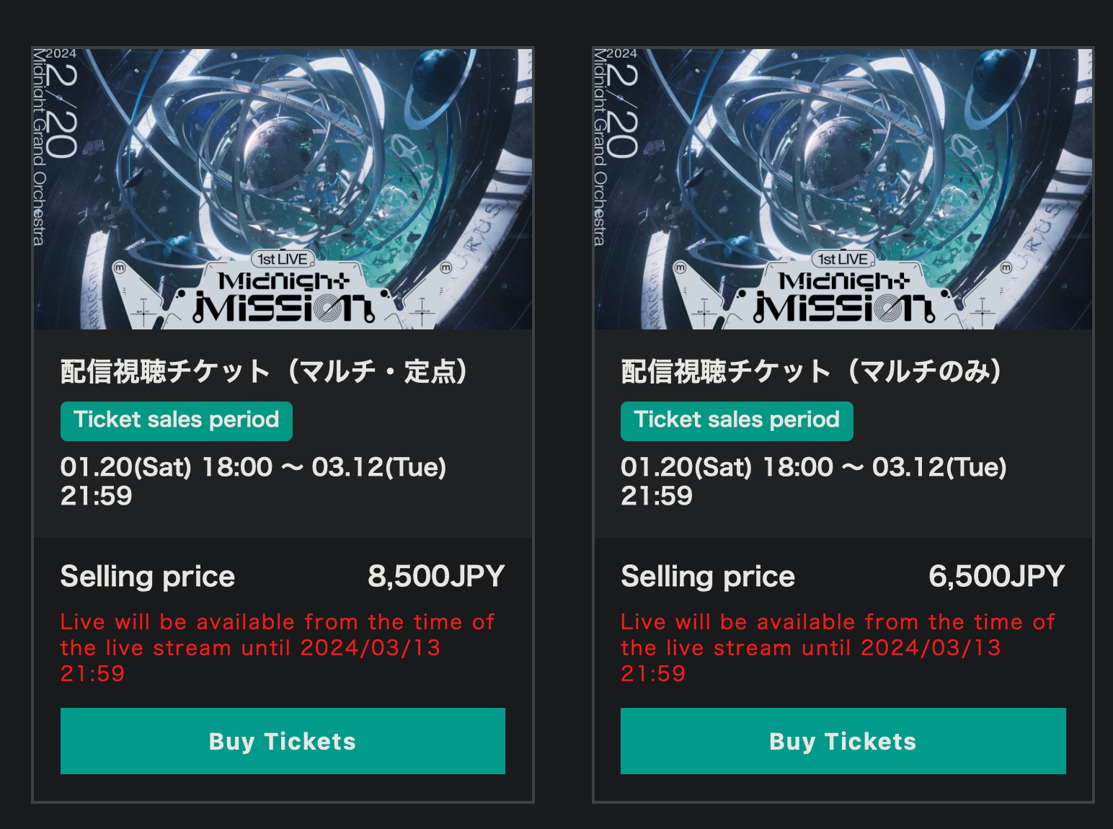The height and width of the screenshot is (829, 1113).
Task: Click the Selling price label on left card
Action: 148,577
